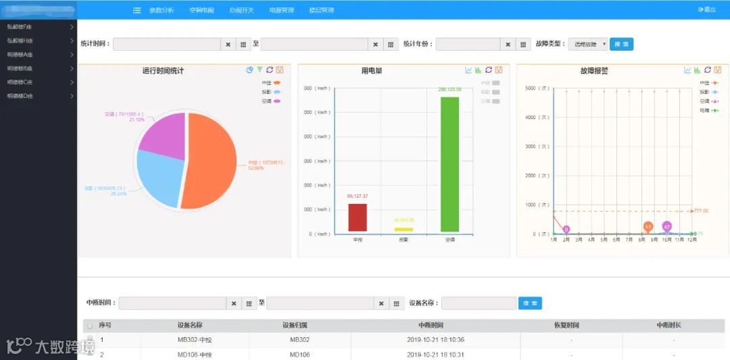Clear the 统计时间 end date field
This screenshot has width=730, height=360.
click(x=376, y=45)
